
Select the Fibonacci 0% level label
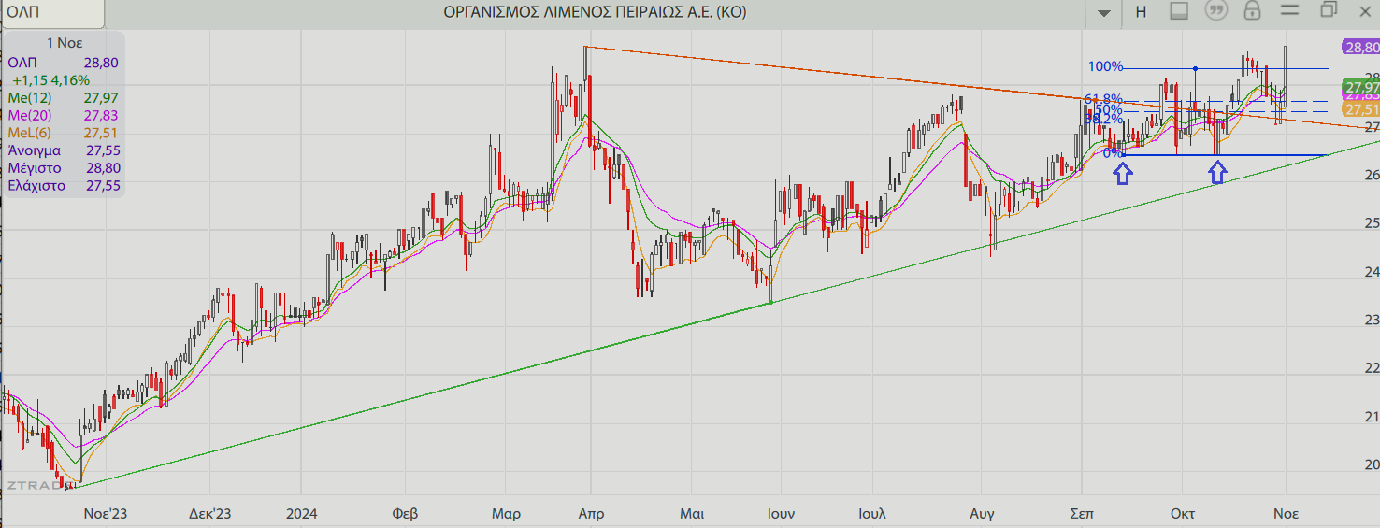[1113, 152]
